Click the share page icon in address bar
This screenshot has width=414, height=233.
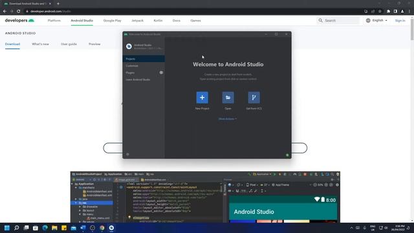[x=373, y=12]
